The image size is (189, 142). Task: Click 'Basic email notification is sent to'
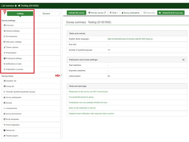[82, 108]
